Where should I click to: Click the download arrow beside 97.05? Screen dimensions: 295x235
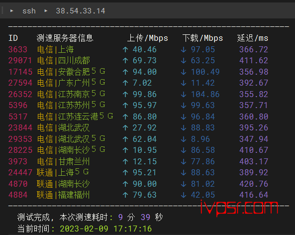184,50
